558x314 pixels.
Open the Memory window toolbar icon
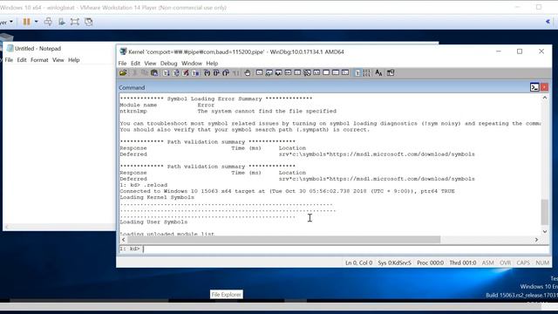(x=297, y=72)
